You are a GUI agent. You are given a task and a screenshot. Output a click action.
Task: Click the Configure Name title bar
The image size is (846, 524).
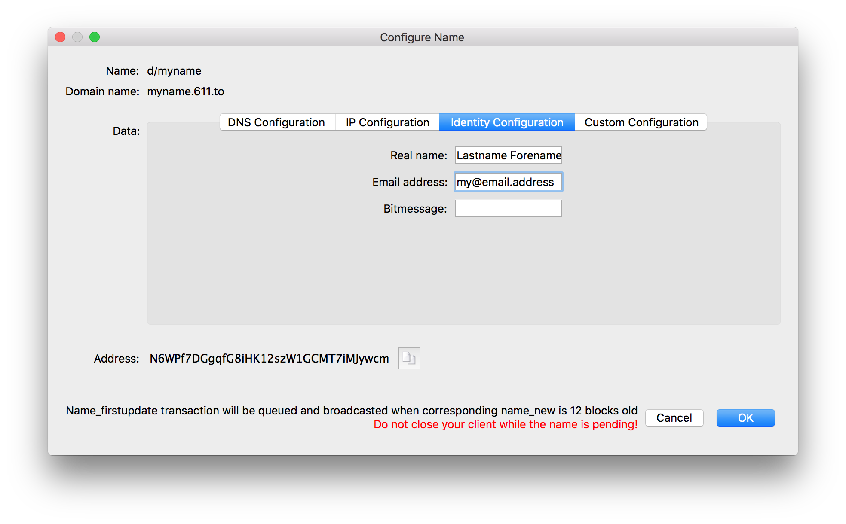tap(422, 37)
